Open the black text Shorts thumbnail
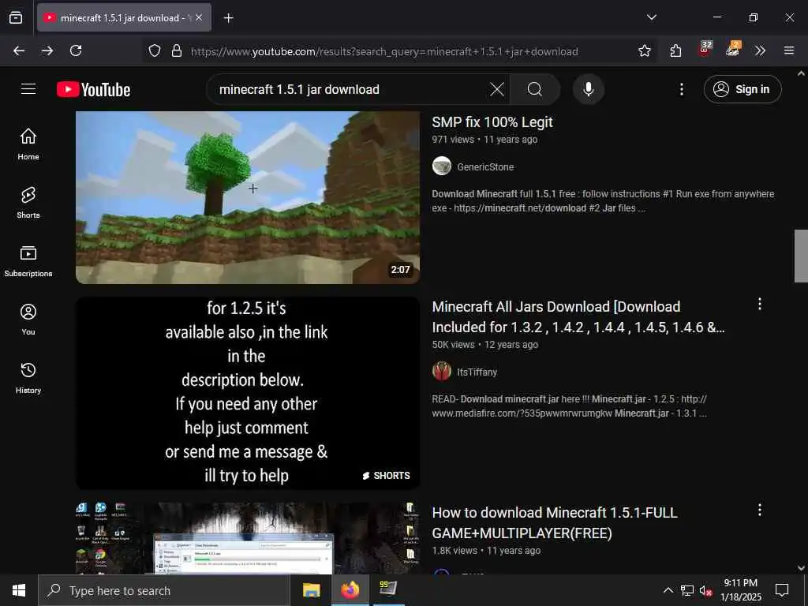The width and height of the screenshot is (808, 606). click(x=248, y=393)
